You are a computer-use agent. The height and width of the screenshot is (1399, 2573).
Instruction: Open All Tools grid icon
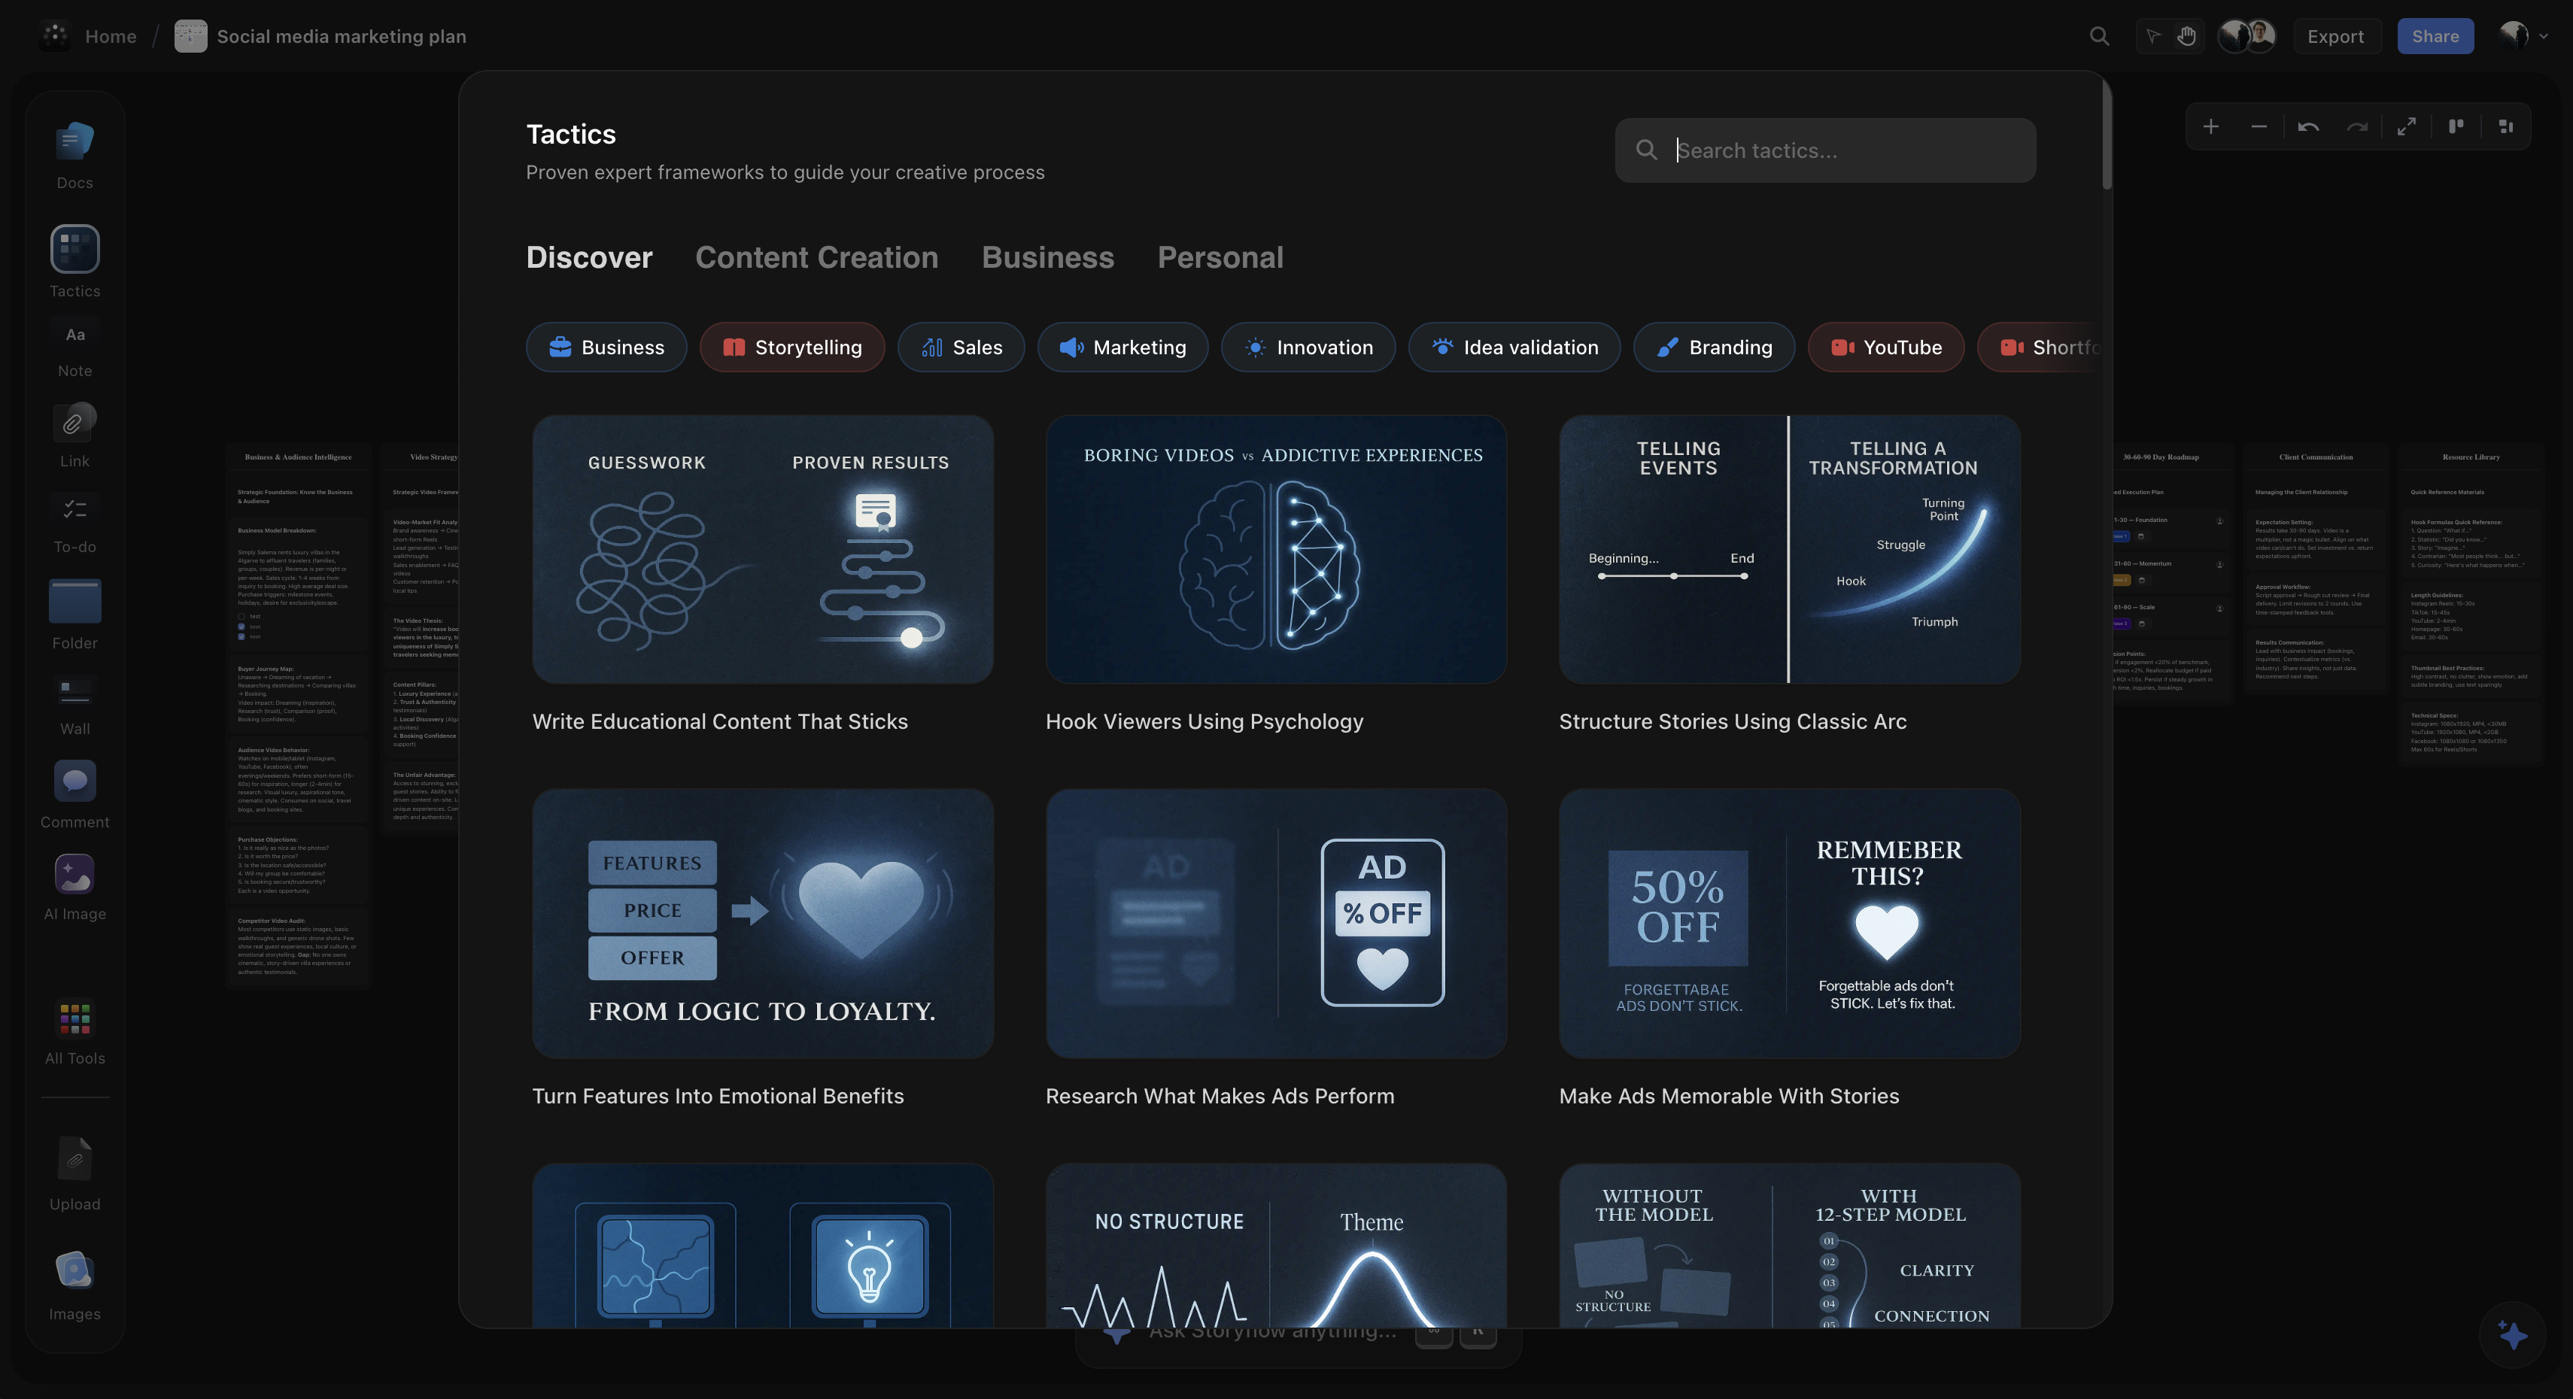[75, 1018]
